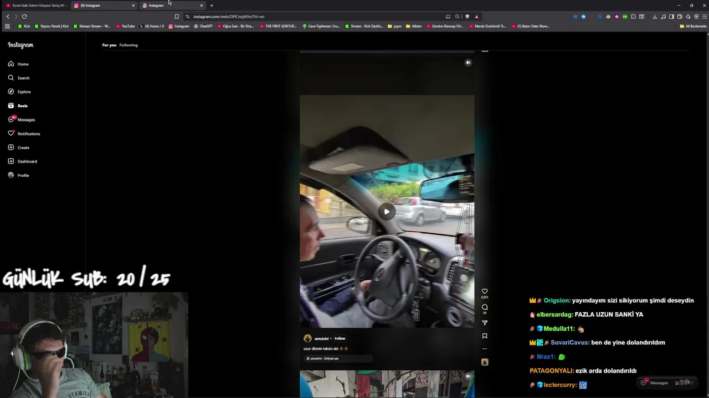Open Search in Instagram sidebar
Image resolution: width=709 pixels, height=398 pixels.
(x=18, y=78)
